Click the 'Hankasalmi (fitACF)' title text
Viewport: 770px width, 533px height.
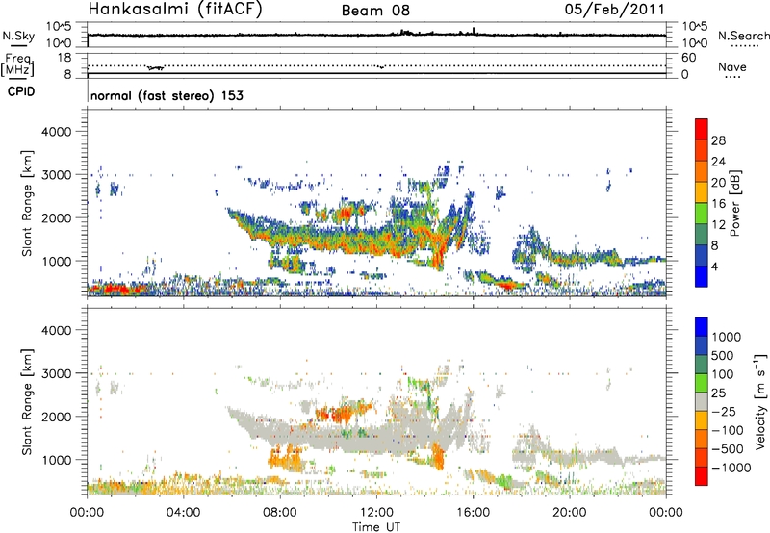pyautogui.click(x=175, y=9)
